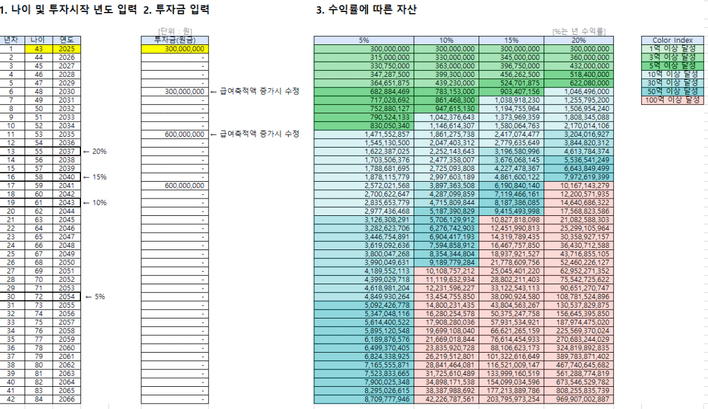This screenshot has height=409, width=708.
Task: Click the [단위 : 원] unit note
Action: click(175, 31)
